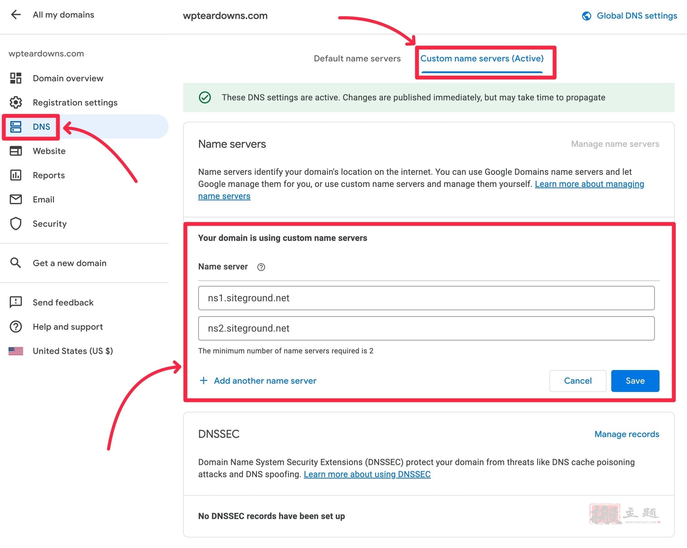This screenshot has width=687, height=548.
Task: Select Custom name servers (Active) tab
Action: click(482, 58)
